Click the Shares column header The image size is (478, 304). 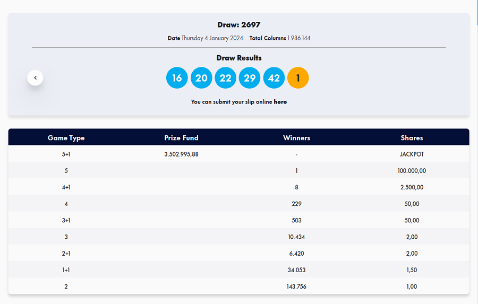412,138
